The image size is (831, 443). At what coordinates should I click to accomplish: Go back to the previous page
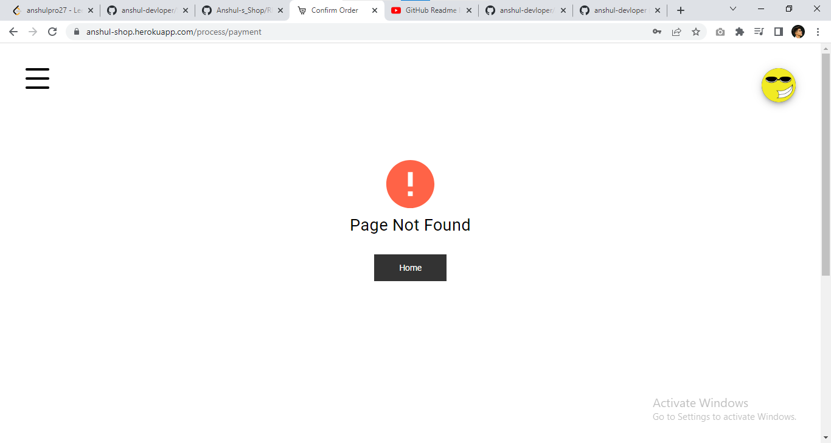pos(13,32)
